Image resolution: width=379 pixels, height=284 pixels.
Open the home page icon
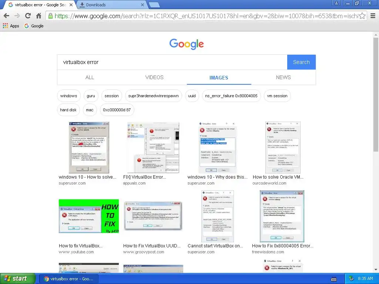tap(38, 16)
